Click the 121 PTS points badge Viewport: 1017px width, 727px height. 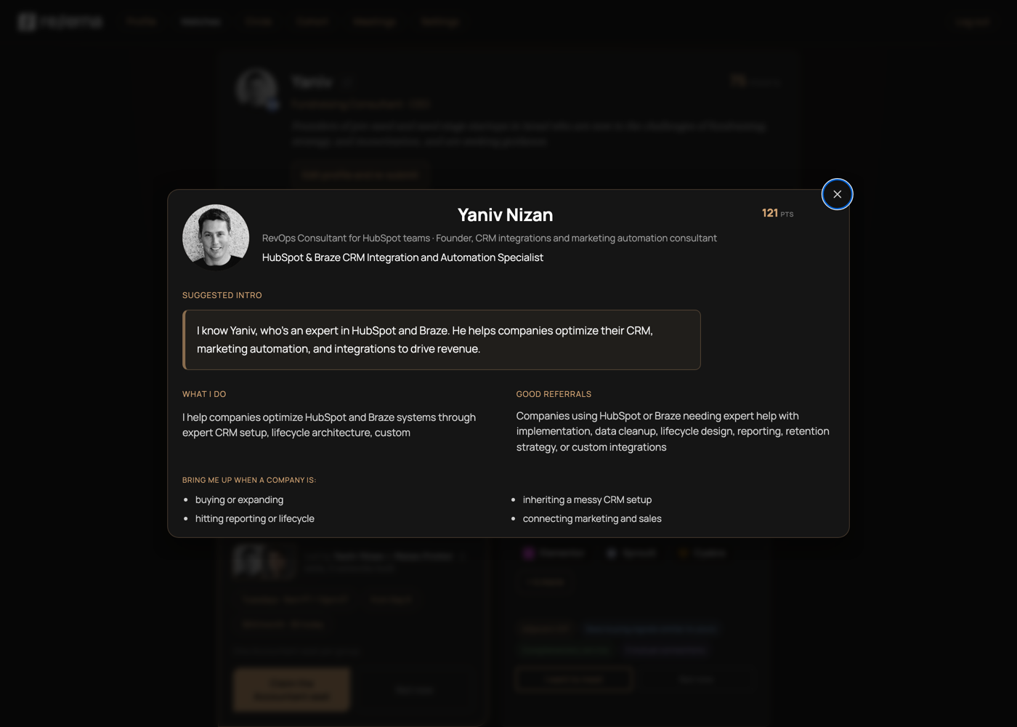pos(777,213)
